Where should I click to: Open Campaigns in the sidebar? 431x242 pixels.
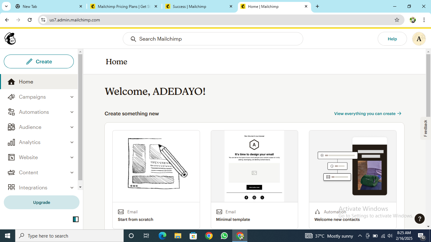point(39,97)
